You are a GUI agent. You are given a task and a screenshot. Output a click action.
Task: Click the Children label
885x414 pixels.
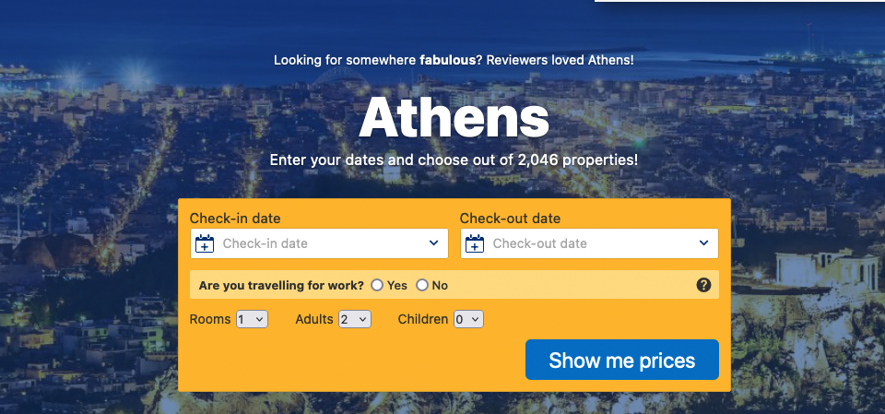423,319
